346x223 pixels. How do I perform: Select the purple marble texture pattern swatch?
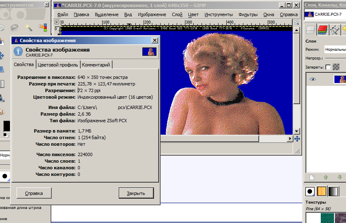pos(340,218)
